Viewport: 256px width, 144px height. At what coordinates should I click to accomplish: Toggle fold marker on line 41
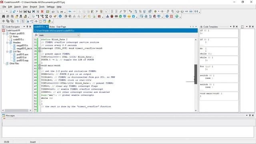(x=39, y=68)
